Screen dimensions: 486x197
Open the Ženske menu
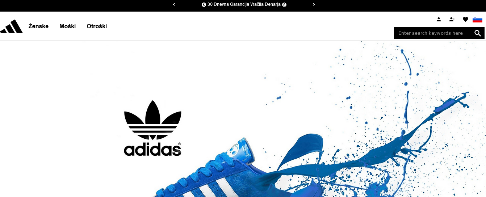point(38,26)
